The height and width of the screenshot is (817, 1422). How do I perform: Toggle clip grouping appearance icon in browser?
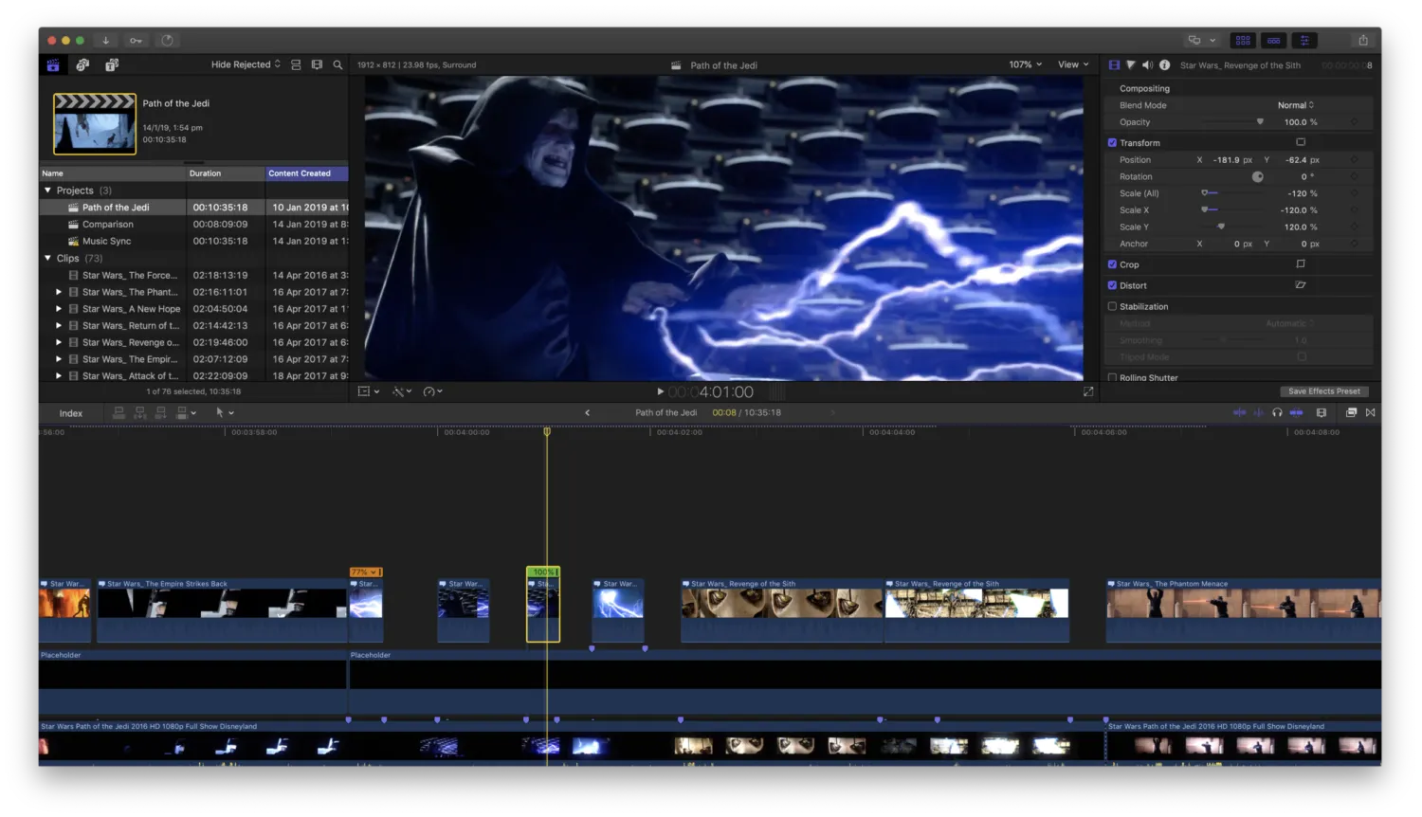coord(296,64)
